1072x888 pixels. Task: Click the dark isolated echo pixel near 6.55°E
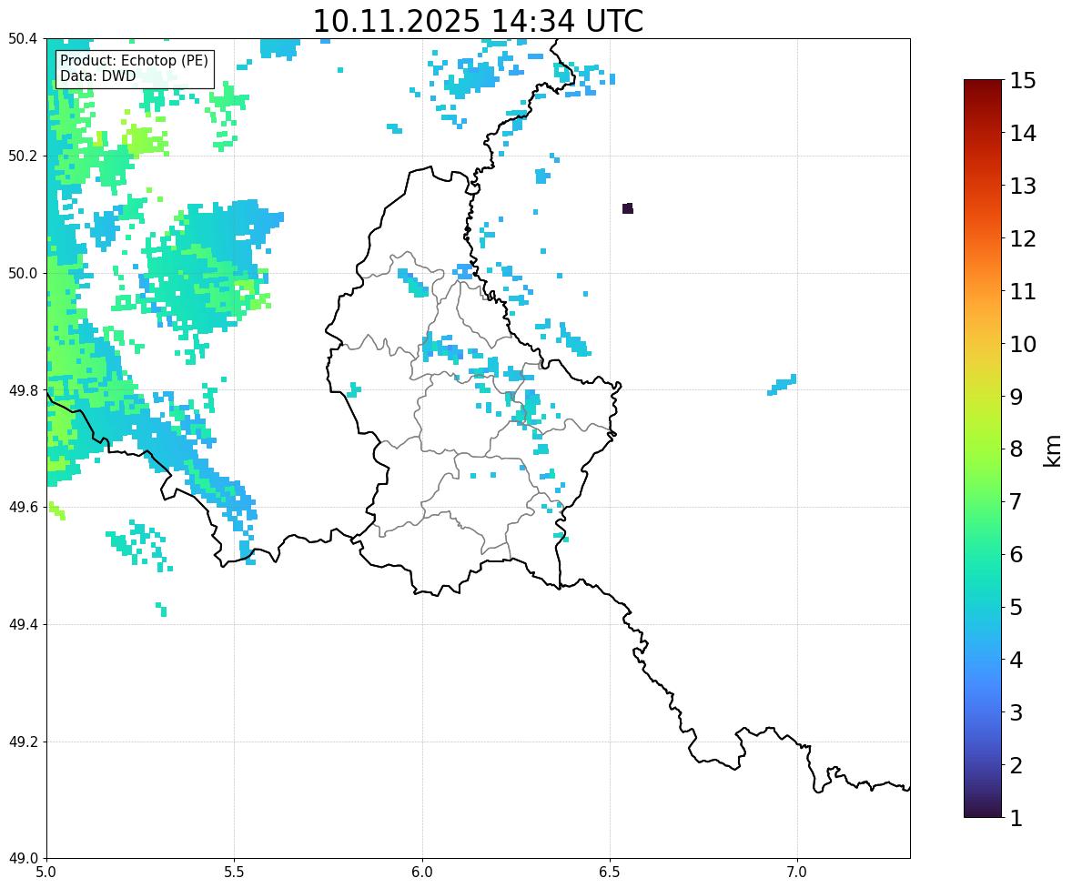click(628, 208)
